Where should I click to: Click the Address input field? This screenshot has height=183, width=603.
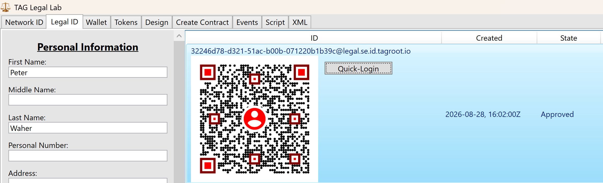[88, 180]
